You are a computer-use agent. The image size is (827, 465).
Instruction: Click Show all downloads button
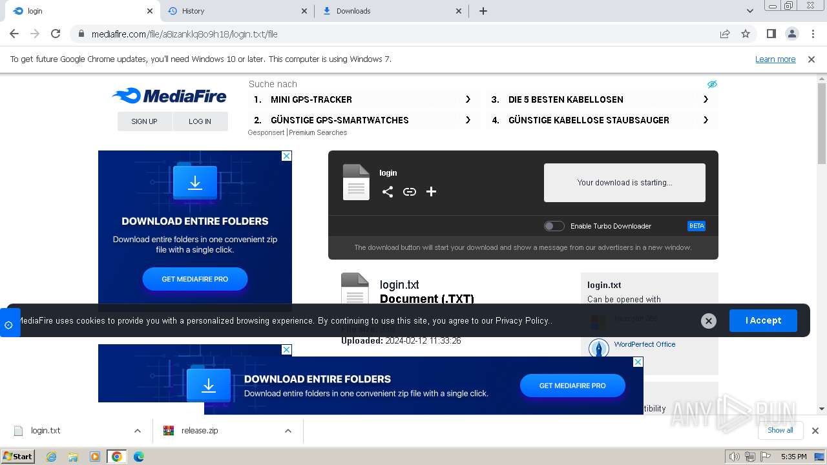click(x=780, y=431)
